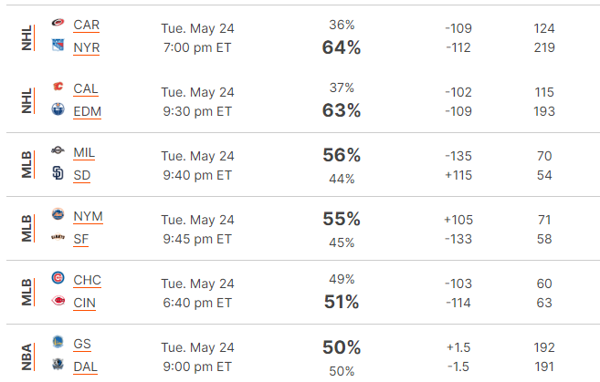Click the New York Mets logo
This screenshot has width=600, height=382.
point(58,214)
